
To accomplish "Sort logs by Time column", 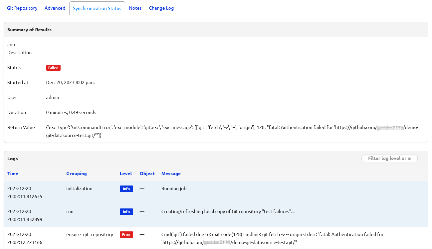I will click(x=13, y=173).
